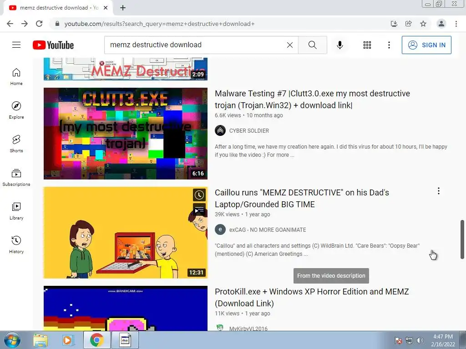Add Caillou video to queue
This screenshot has height=349, width=466.
(199, 209)
